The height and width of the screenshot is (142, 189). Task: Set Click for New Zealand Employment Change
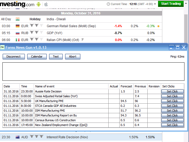pyautogui.click(x=172, y=125)
